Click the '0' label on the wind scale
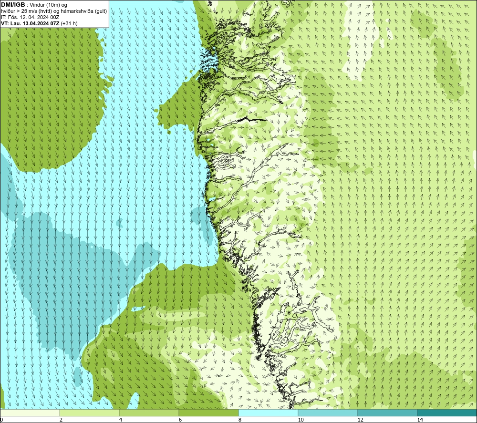This screenshot has width=477, height=423. pyautogui.click(x=1, y=420)
